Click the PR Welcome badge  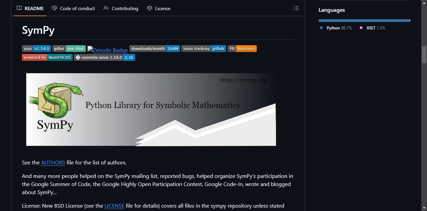pyautogui.click(x=242, y=49)
